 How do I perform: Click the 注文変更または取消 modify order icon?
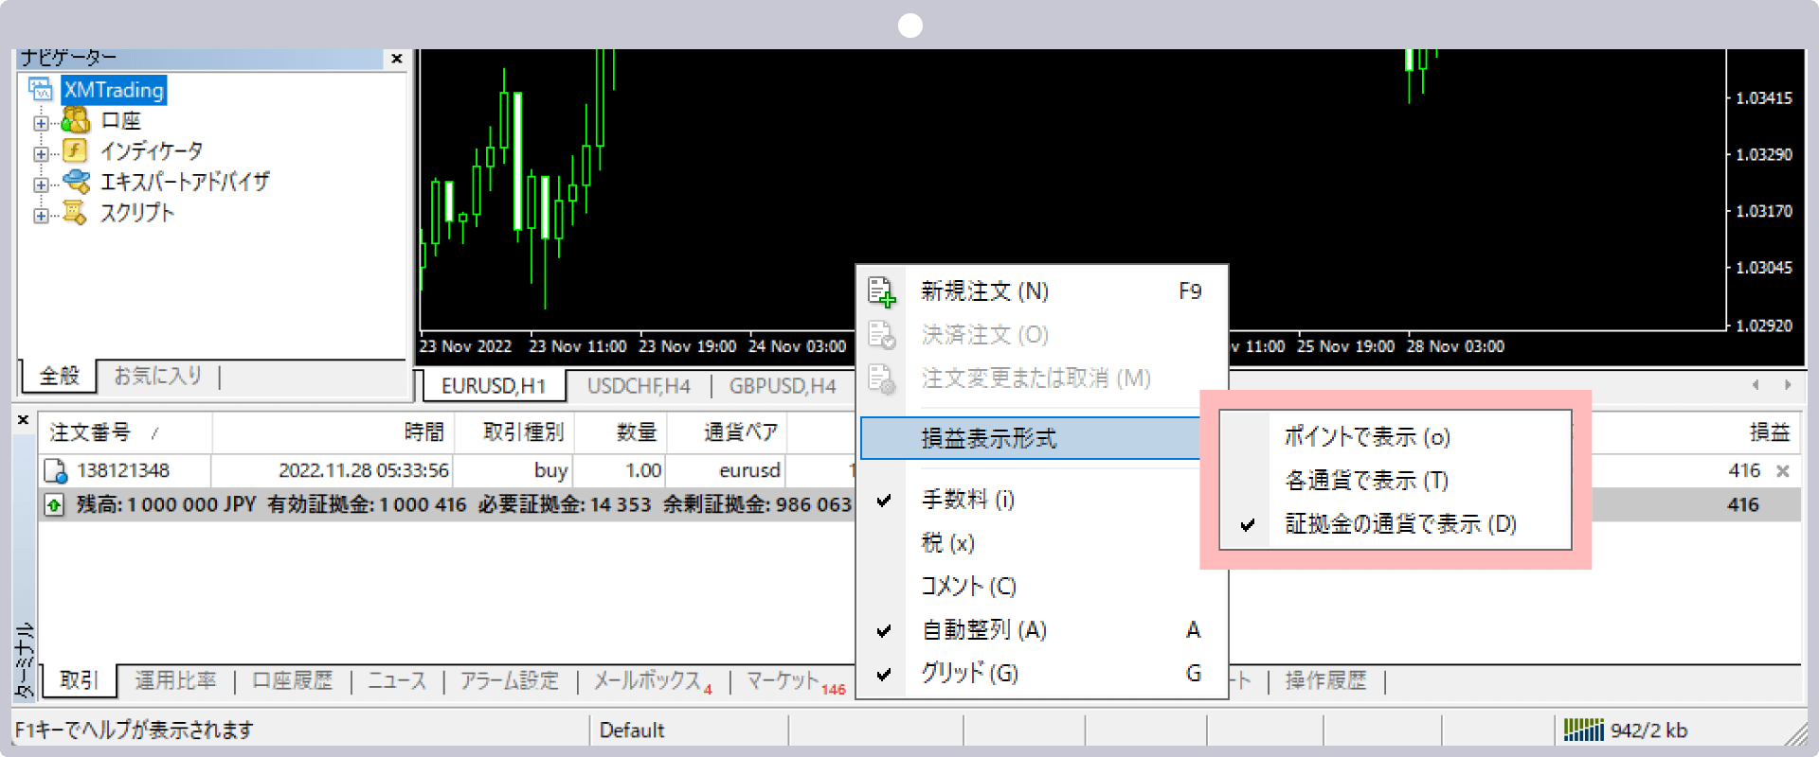click(881, 378)
